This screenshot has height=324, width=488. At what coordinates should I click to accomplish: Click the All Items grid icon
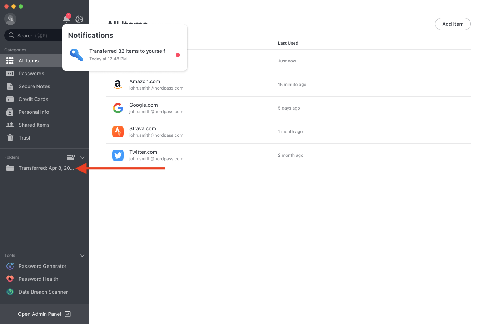(x=10, y=61)
